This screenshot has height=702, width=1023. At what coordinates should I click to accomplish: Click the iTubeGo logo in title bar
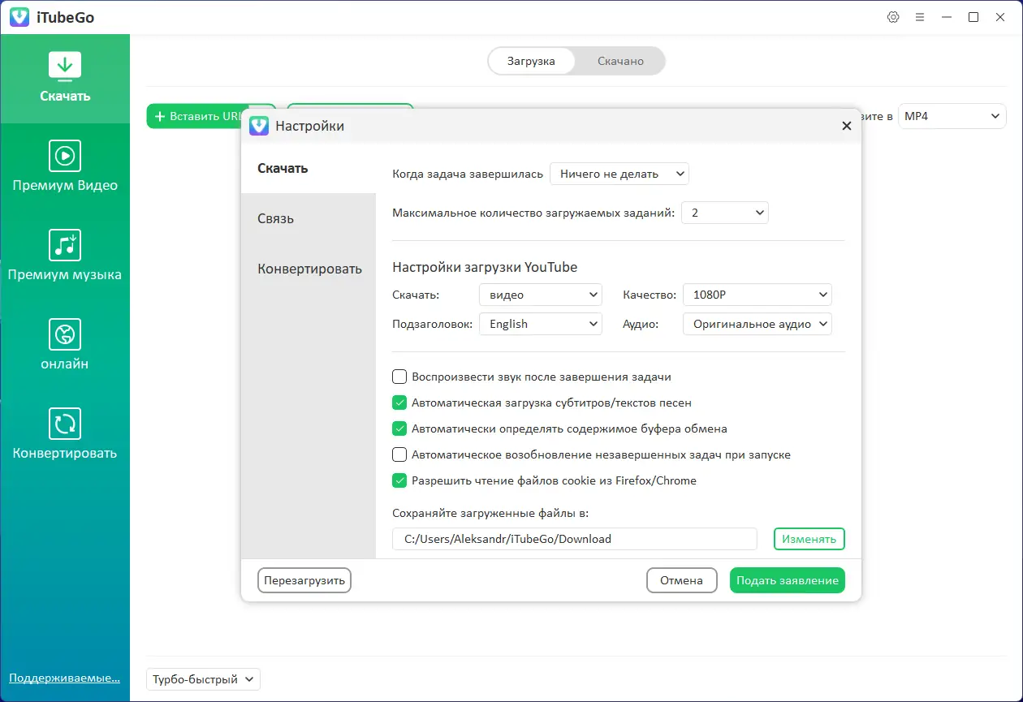click(19, 17)
